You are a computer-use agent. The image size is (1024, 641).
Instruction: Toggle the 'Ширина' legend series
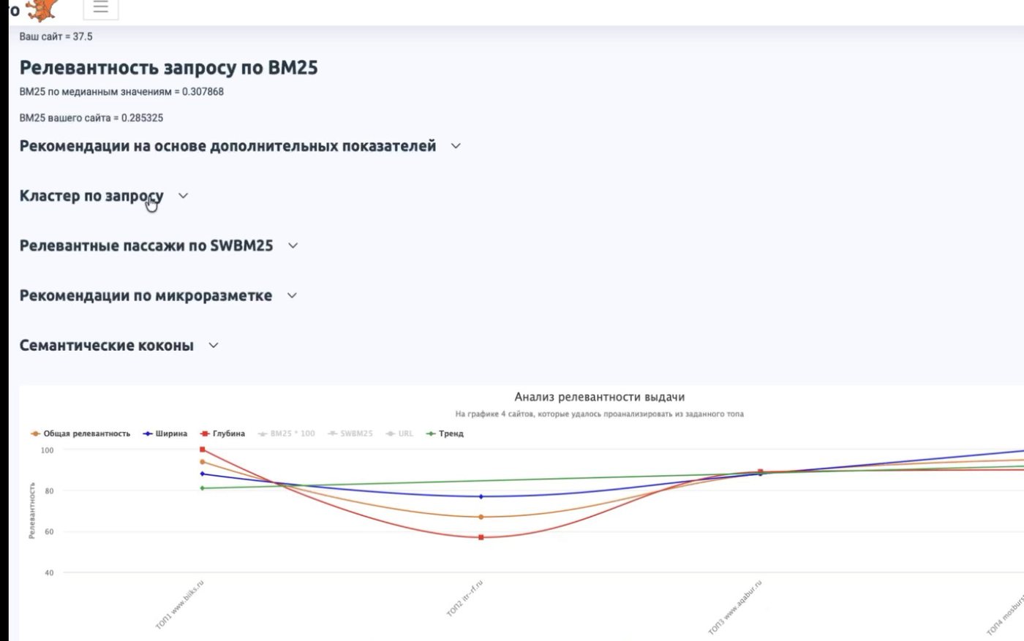coord(165,433)
